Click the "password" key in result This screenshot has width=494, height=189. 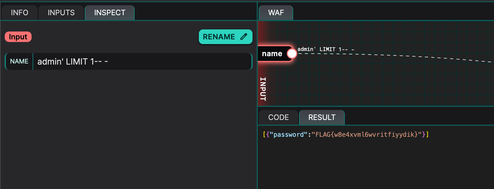pyautogui.click(x=288, y=135)
